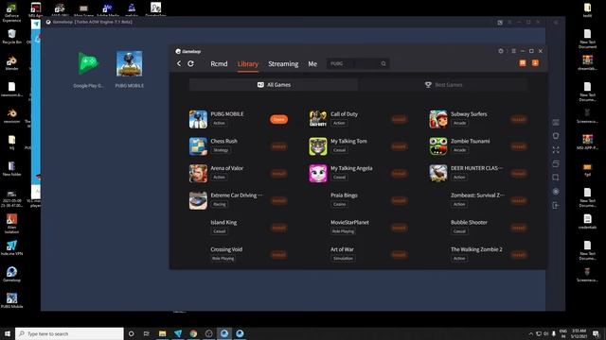Click the My Talking Tom cat icon
Screen dimensions: 606x340
pos(318,146)
